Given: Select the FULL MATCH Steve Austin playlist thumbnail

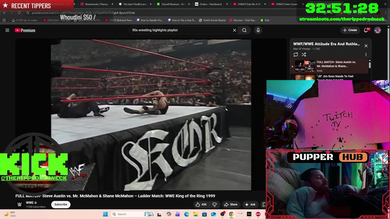Looking at the screenshot, I should (305, 66).
